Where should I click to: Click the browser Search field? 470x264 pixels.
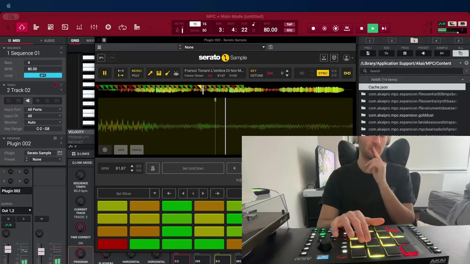pos(411,71)
